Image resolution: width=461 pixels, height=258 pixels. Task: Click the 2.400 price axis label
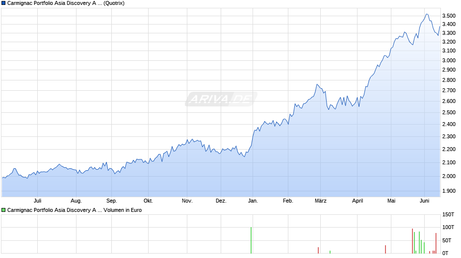tap(449, 124)
